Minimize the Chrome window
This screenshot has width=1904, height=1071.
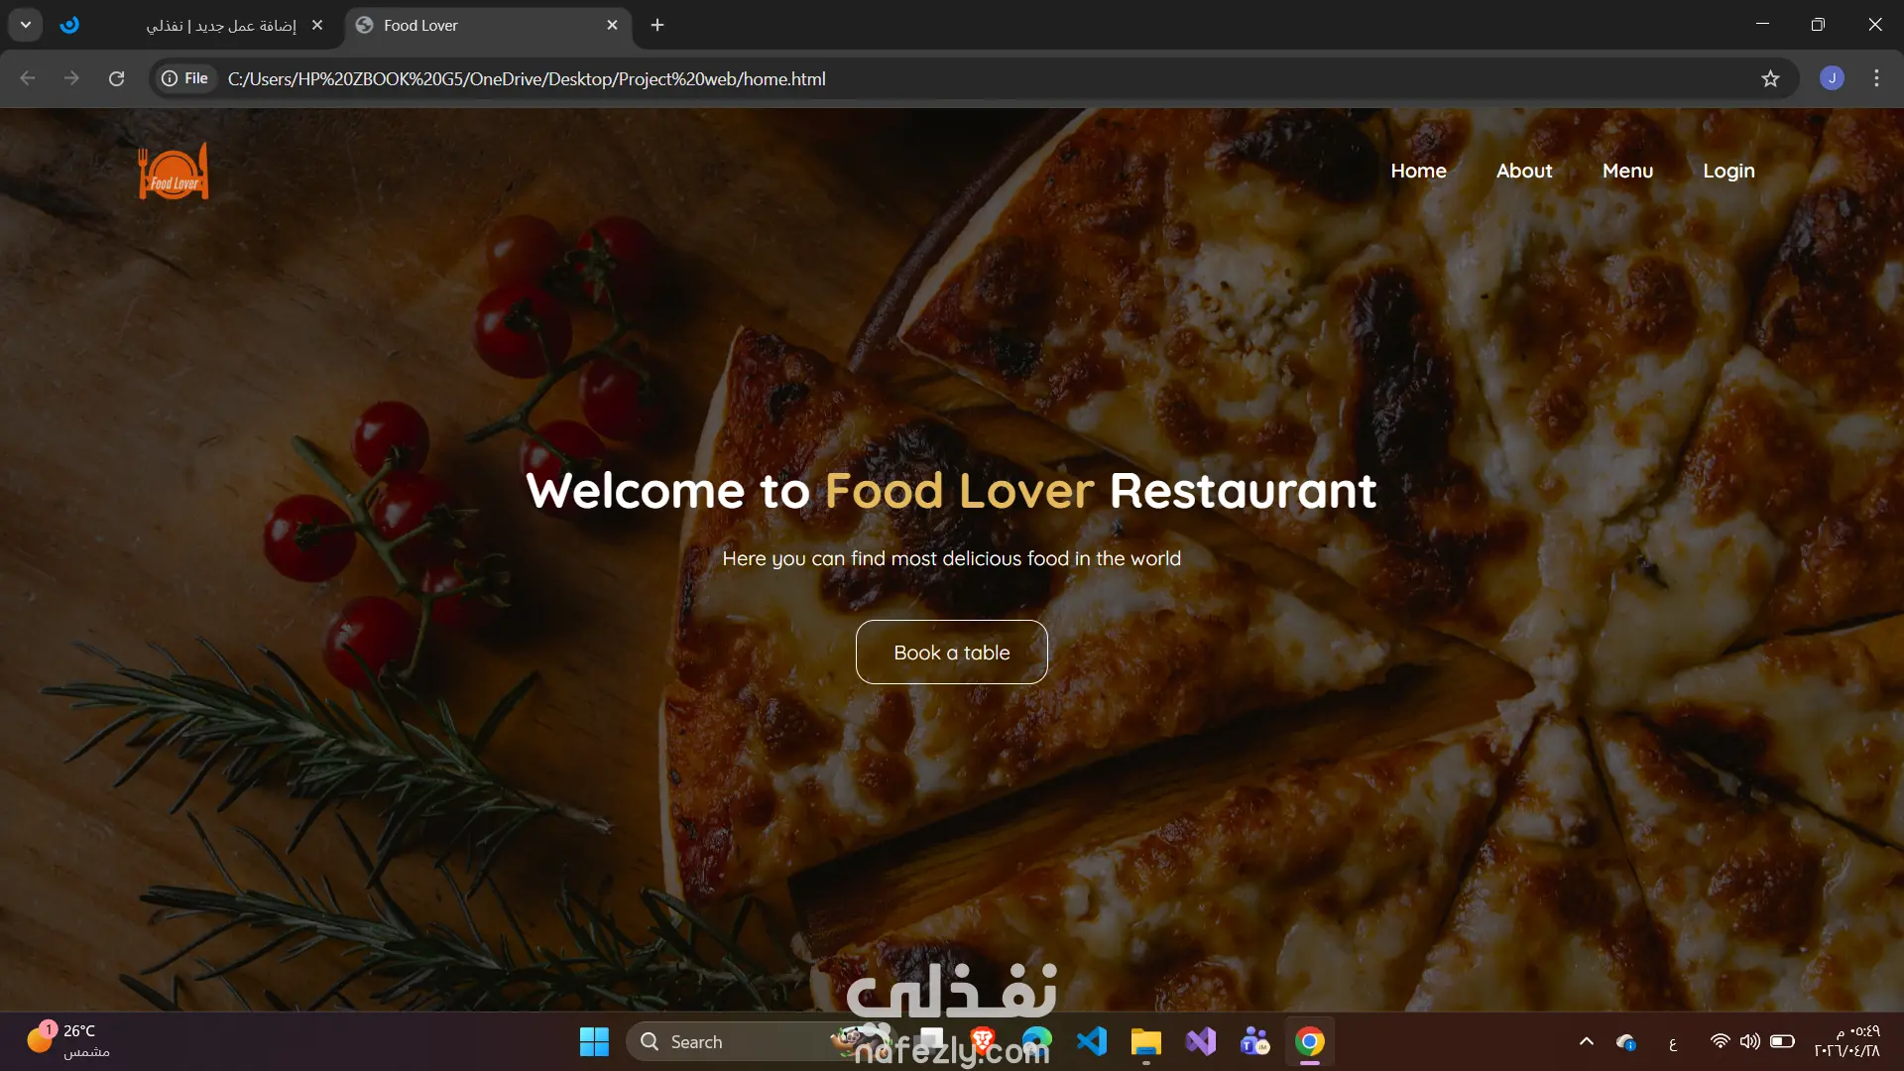pyautogui.click(x=1762, y=25)
